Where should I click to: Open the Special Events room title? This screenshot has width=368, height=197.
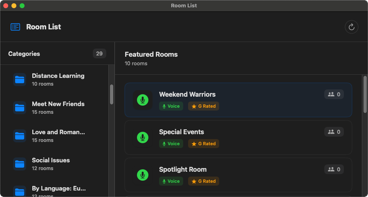tap(182, 132)
